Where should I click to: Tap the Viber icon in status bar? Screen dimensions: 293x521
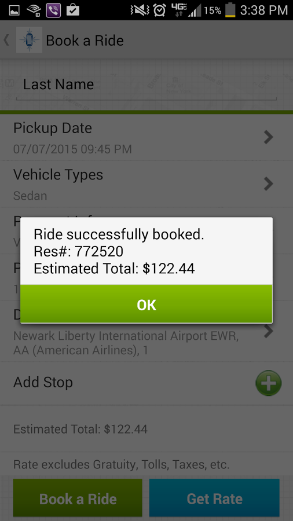[x=53, y=10]
